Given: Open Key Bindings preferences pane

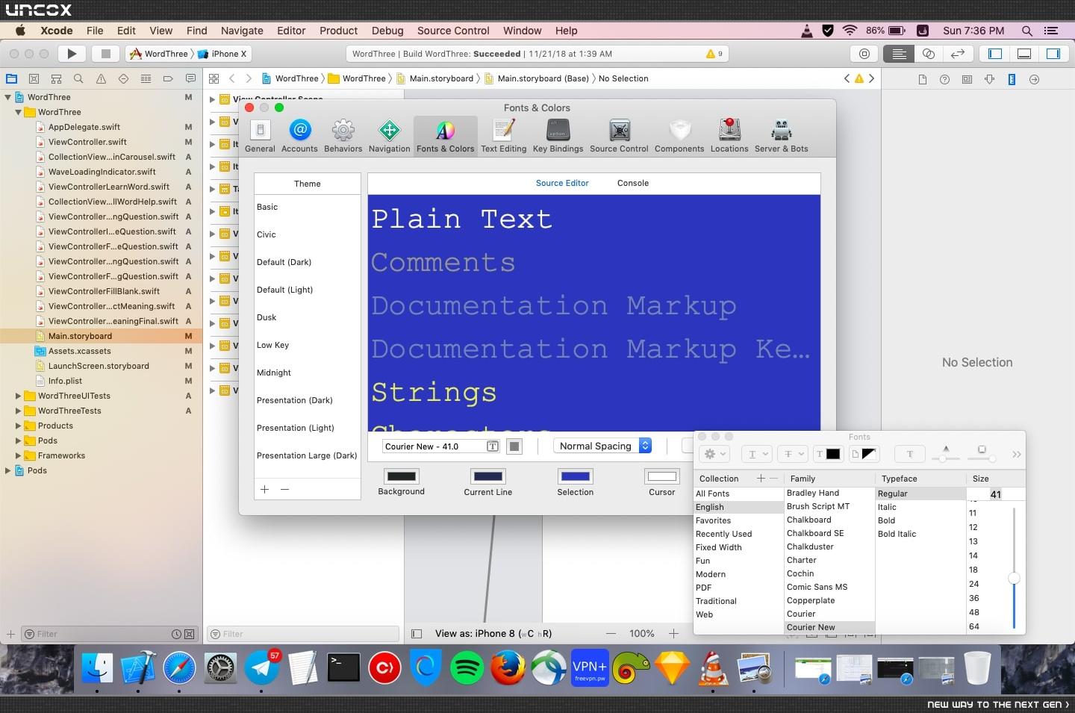Looking at the screenshot, I should click(x=558, y=136).
